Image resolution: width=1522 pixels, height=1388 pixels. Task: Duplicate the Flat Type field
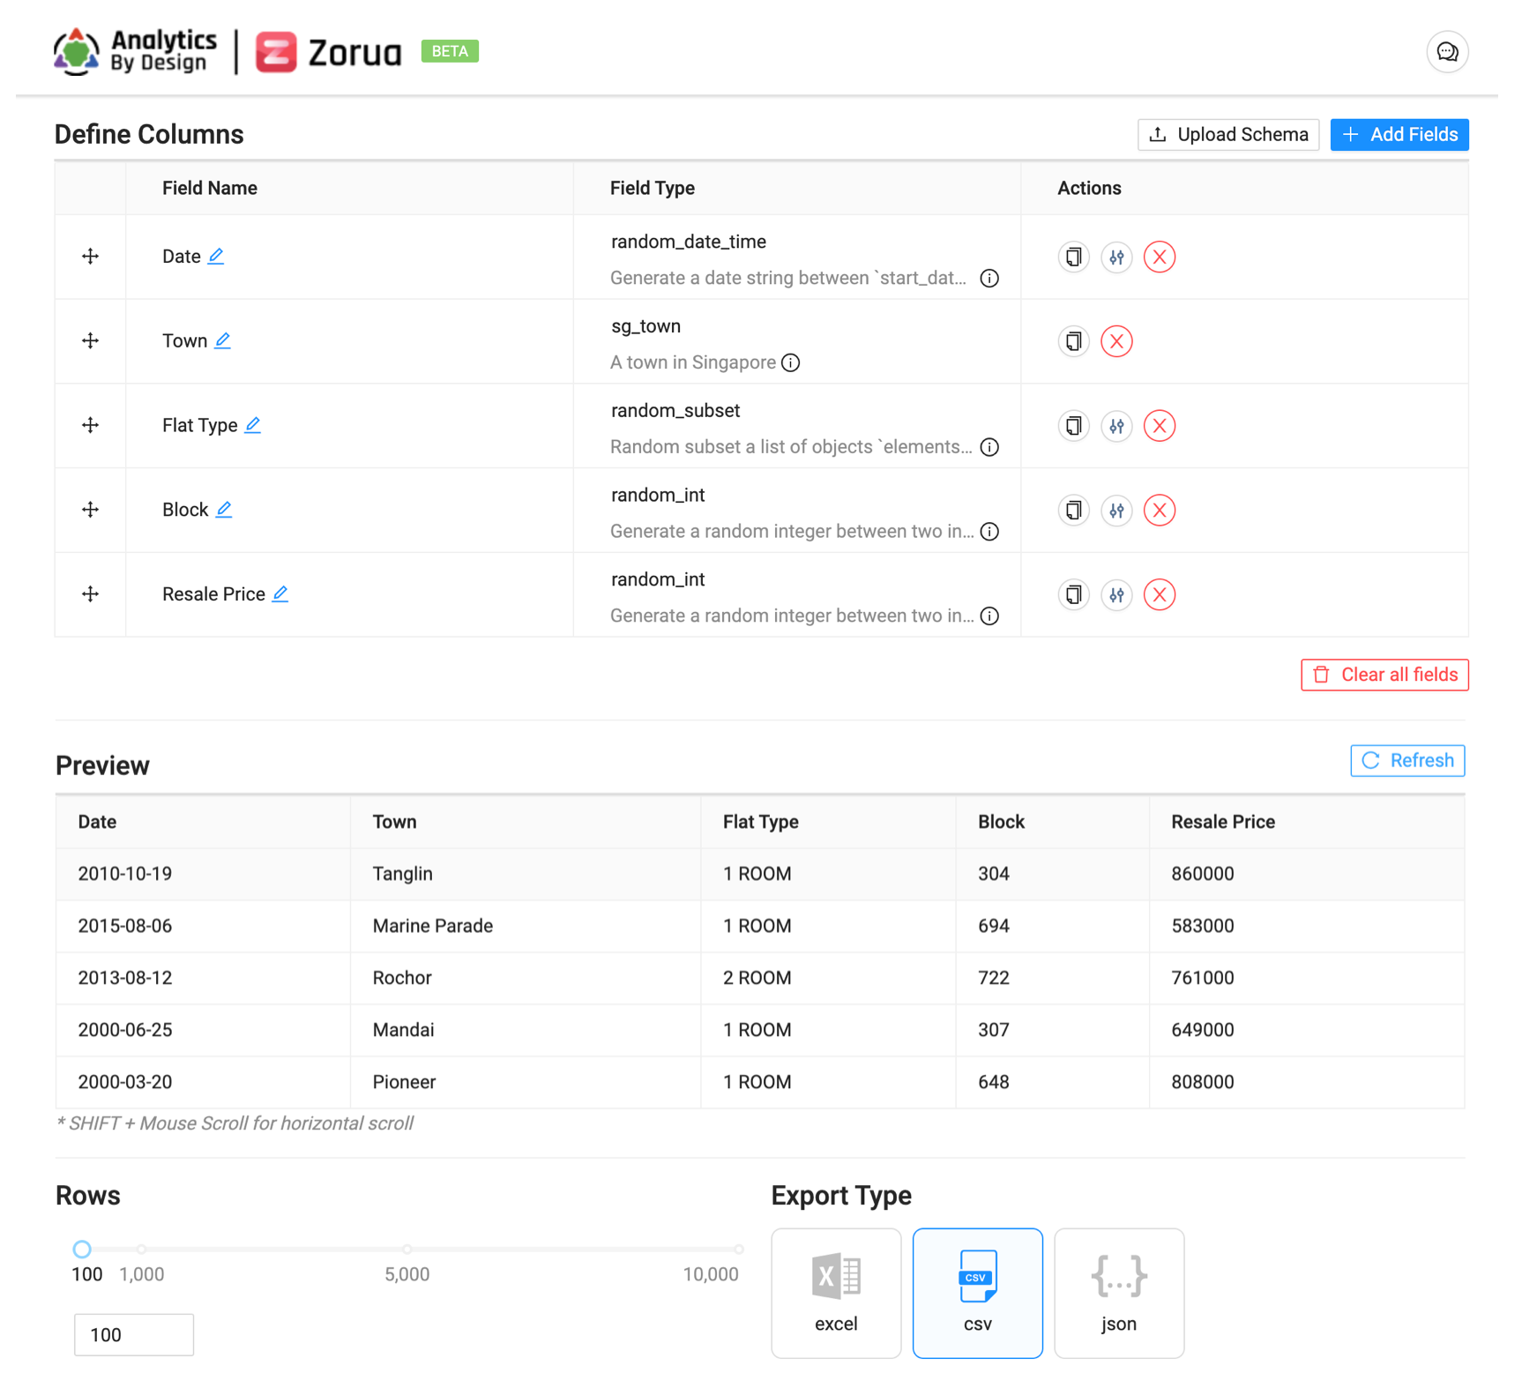[1073, 426]
